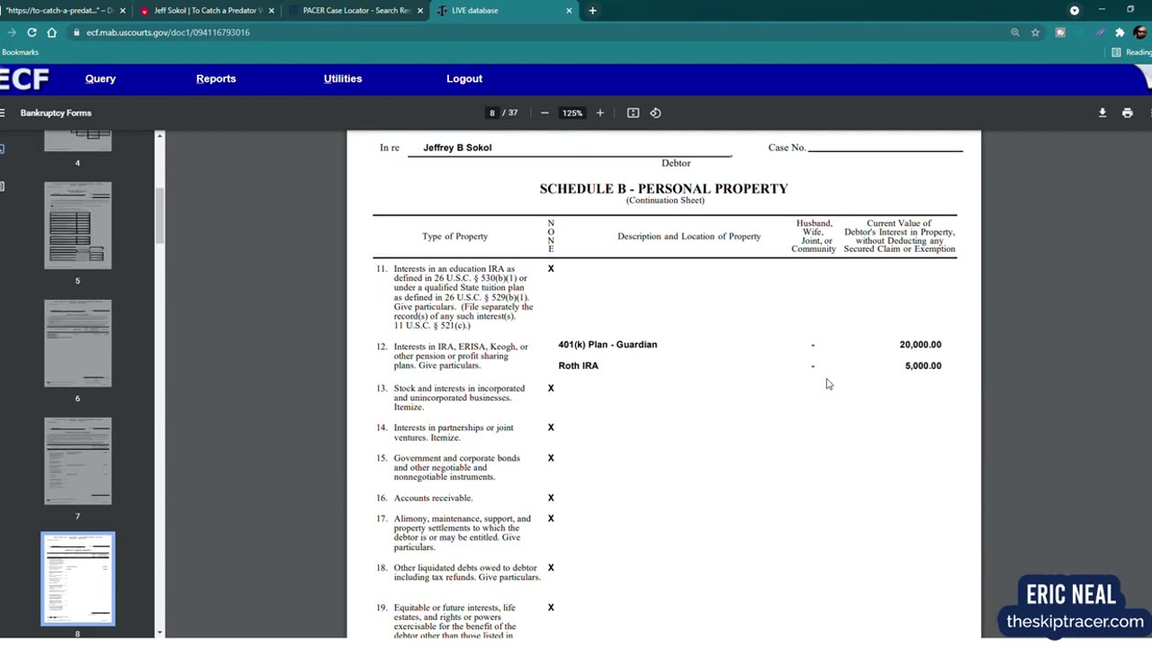Open page 7 thumbnail
The width and height of the screenshot is (1152, 648).
(78, 461)
